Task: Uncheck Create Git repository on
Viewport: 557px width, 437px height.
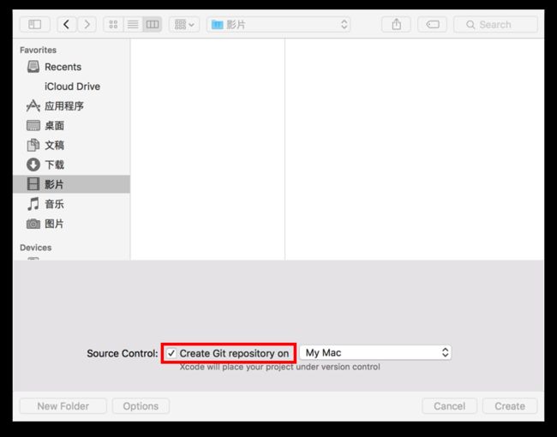Action: 171,353
